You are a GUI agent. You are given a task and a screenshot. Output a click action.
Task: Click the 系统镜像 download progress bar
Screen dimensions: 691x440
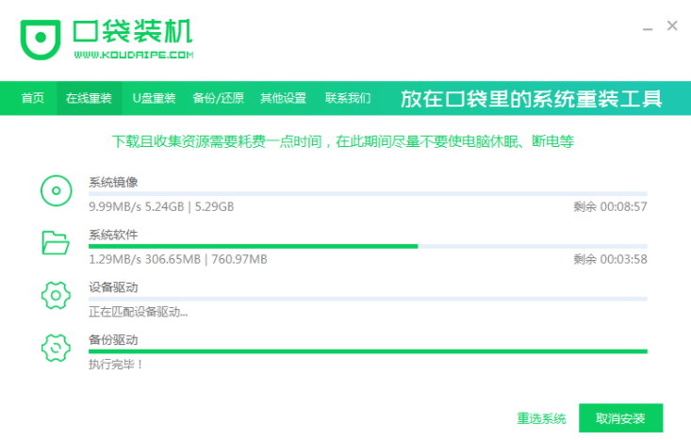pos(368,194)
